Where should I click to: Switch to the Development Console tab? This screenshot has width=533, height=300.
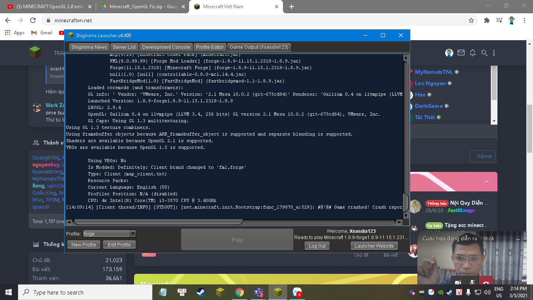(166, 47)
